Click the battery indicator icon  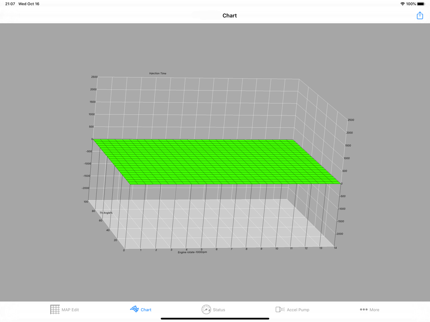pos(421,4)
